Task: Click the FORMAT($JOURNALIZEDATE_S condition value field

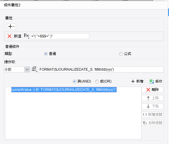Action: (x=101, y=69)
